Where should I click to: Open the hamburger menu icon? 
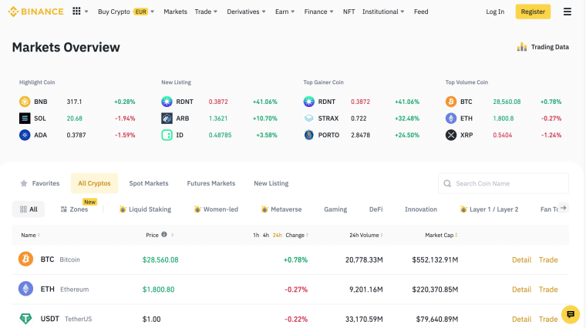pyautogui.click(x=567, y=12)
